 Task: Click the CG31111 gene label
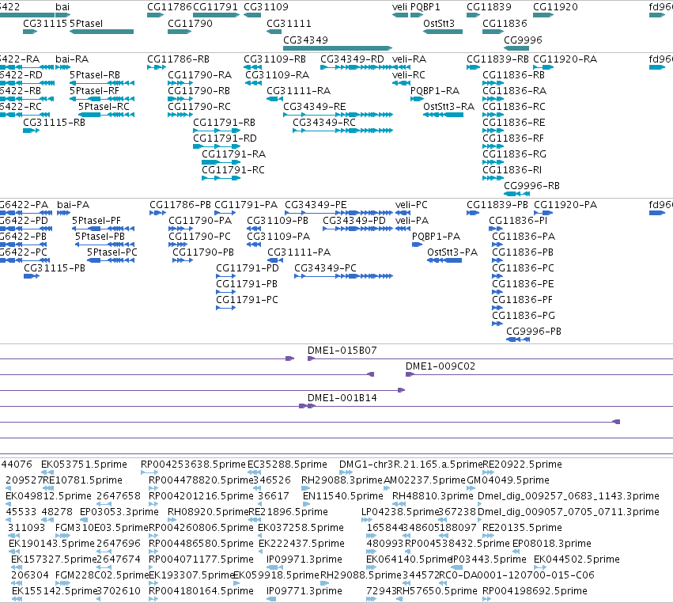tap(289, 23)
